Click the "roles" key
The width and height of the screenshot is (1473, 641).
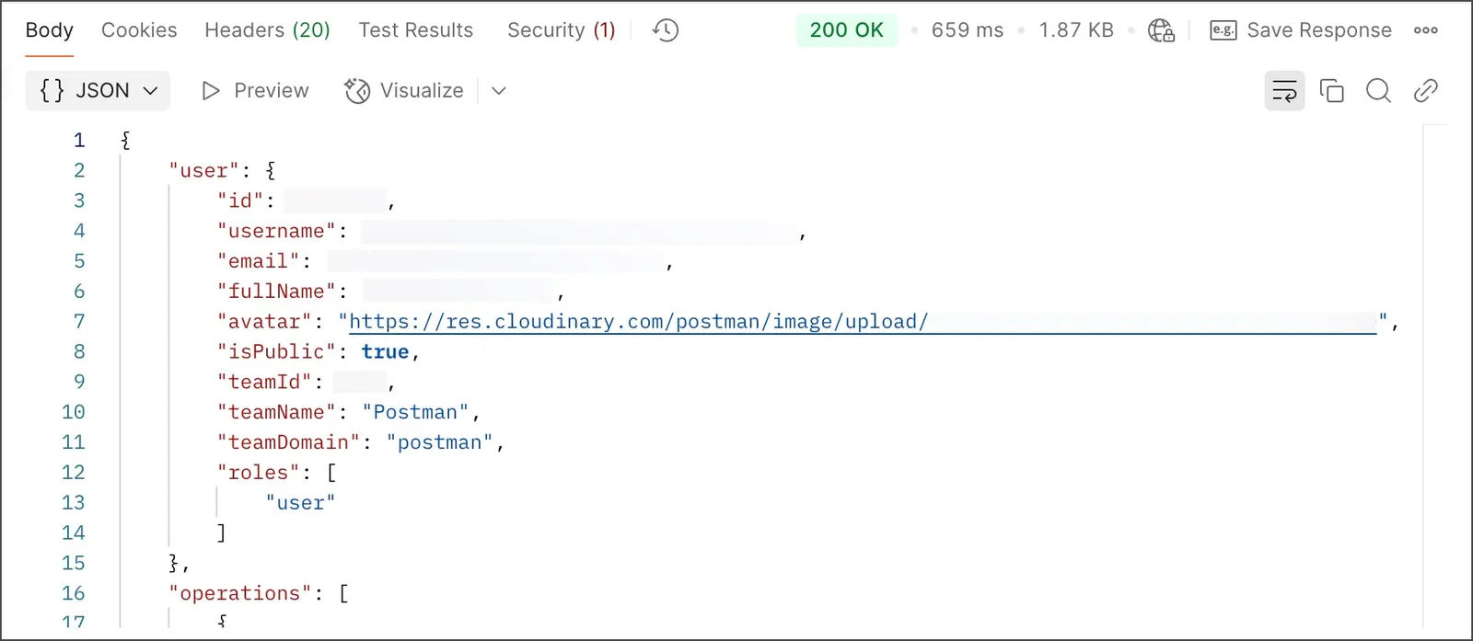click(259, 473)
